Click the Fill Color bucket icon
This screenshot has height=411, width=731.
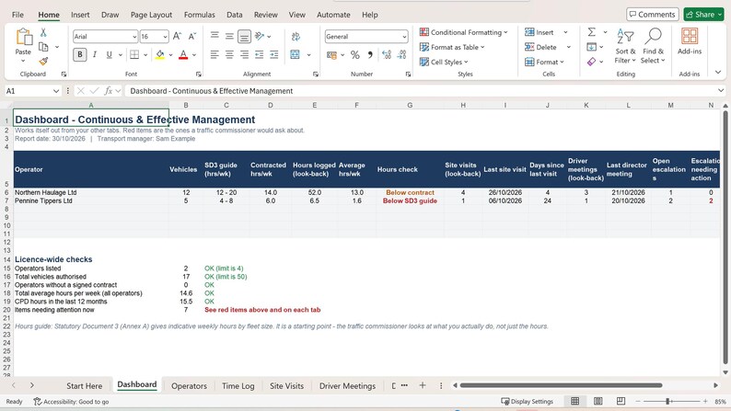point(160,55)
